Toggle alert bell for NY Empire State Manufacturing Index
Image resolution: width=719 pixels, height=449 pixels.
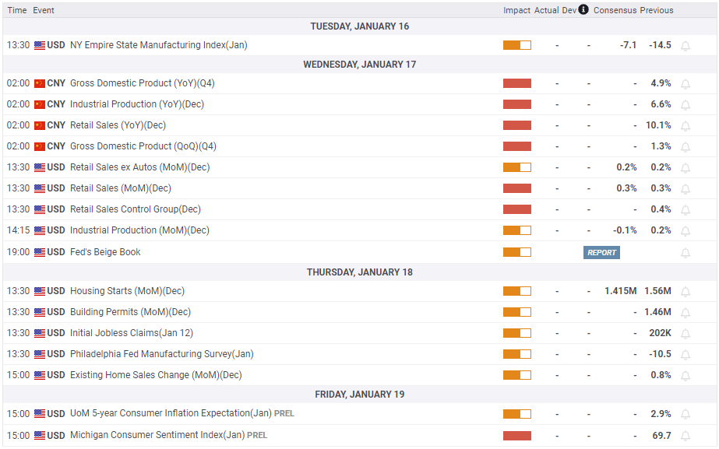(x=685, y=46)
